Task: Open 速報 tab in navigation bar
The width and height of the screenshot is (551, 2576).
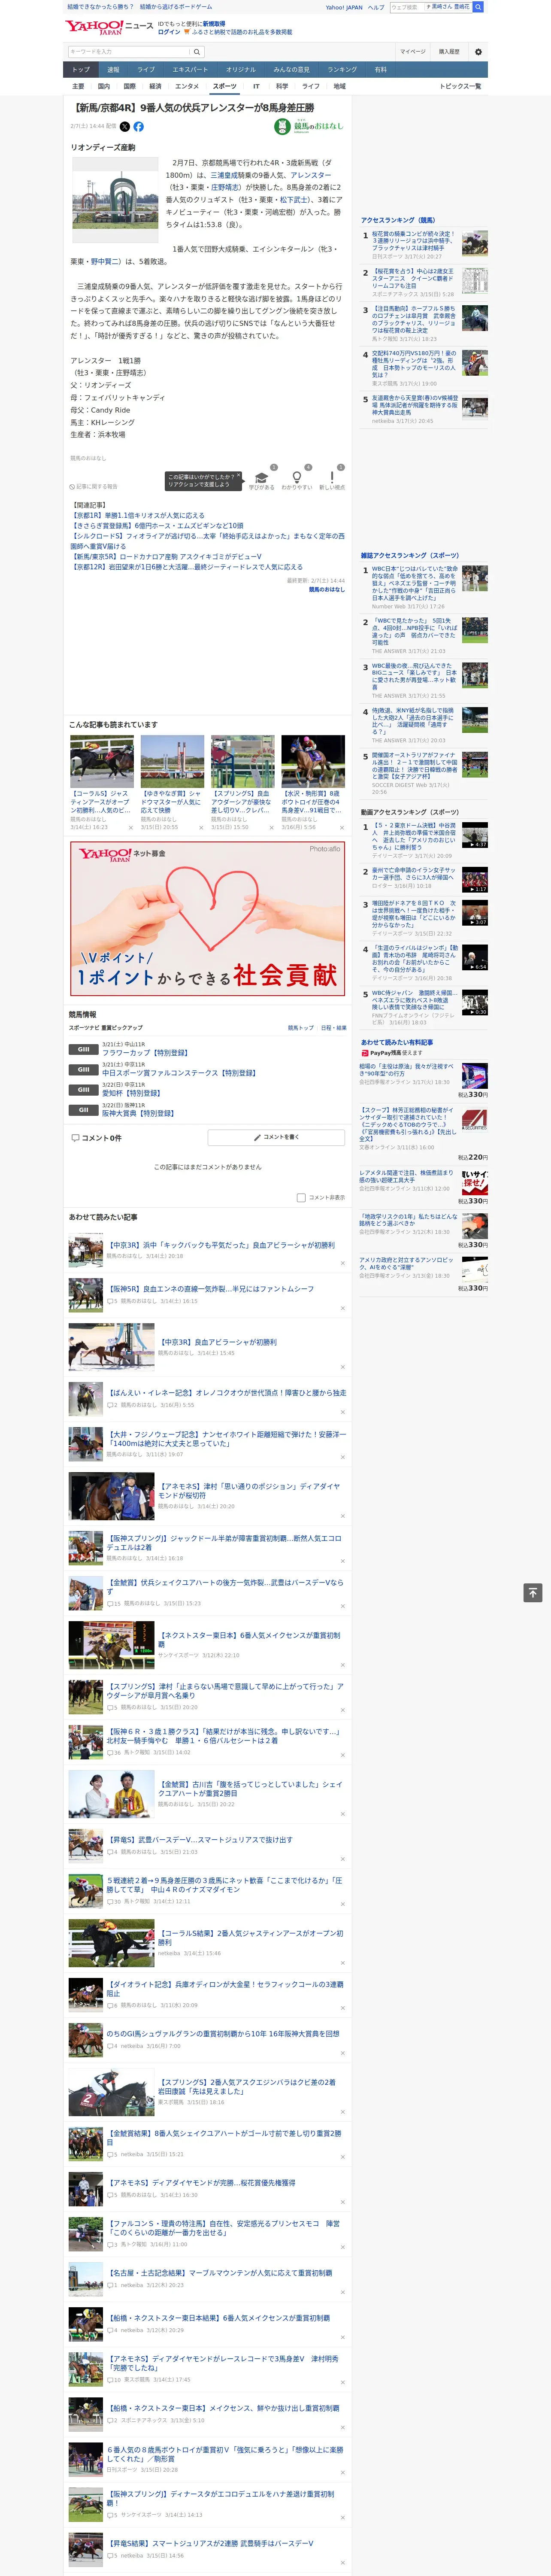Action: tap(113, 70)
